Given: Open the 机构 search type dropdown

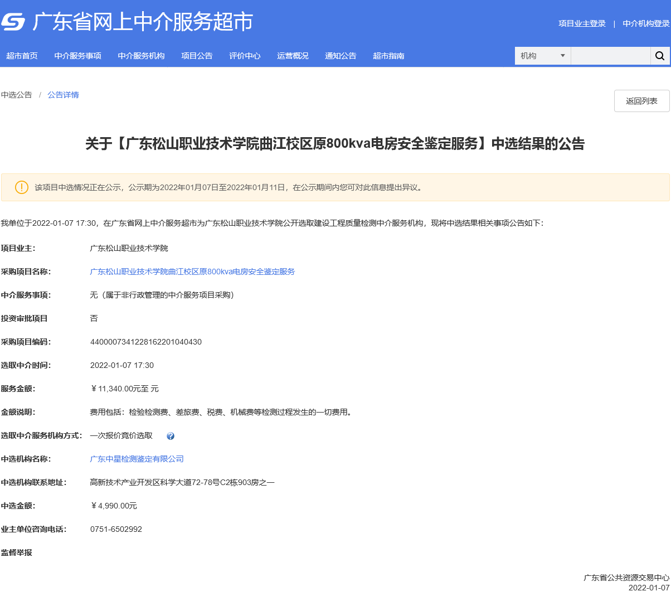Looking at the screenshot, I should point(543,56).
